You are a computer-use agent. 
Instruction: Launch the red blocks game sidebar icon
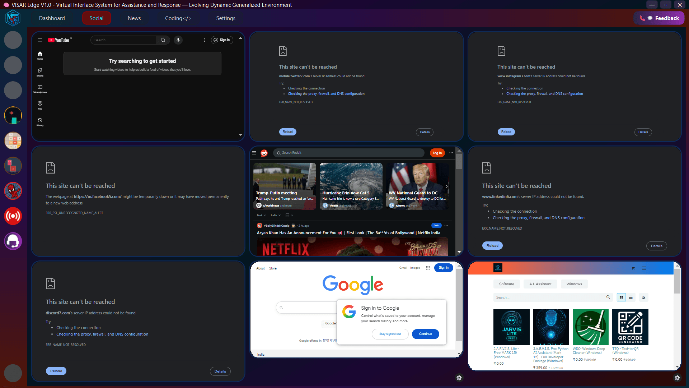click(x=13, y=166)
